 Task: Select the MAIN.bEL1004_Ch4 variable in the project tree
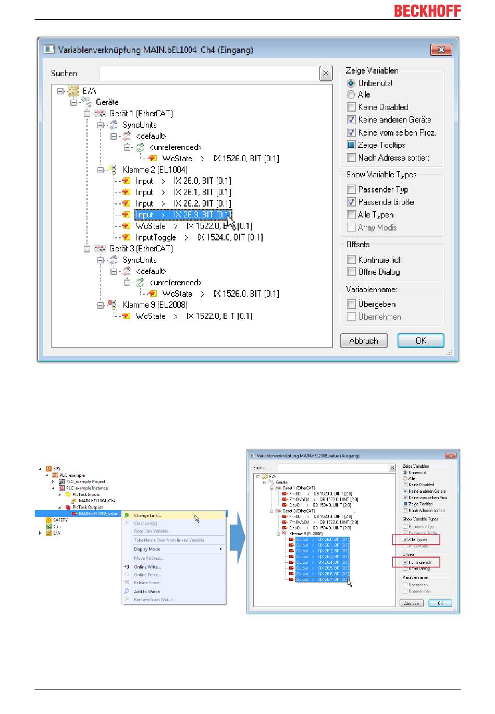click(x=97, y=501)
